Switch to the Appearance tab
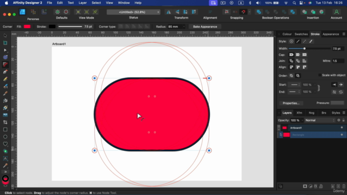 click(331, 34)
